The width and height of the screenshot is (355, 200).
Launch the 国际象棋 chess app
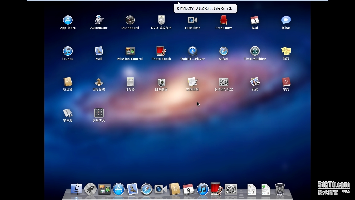pyautogui.click(x=99, y=82)
